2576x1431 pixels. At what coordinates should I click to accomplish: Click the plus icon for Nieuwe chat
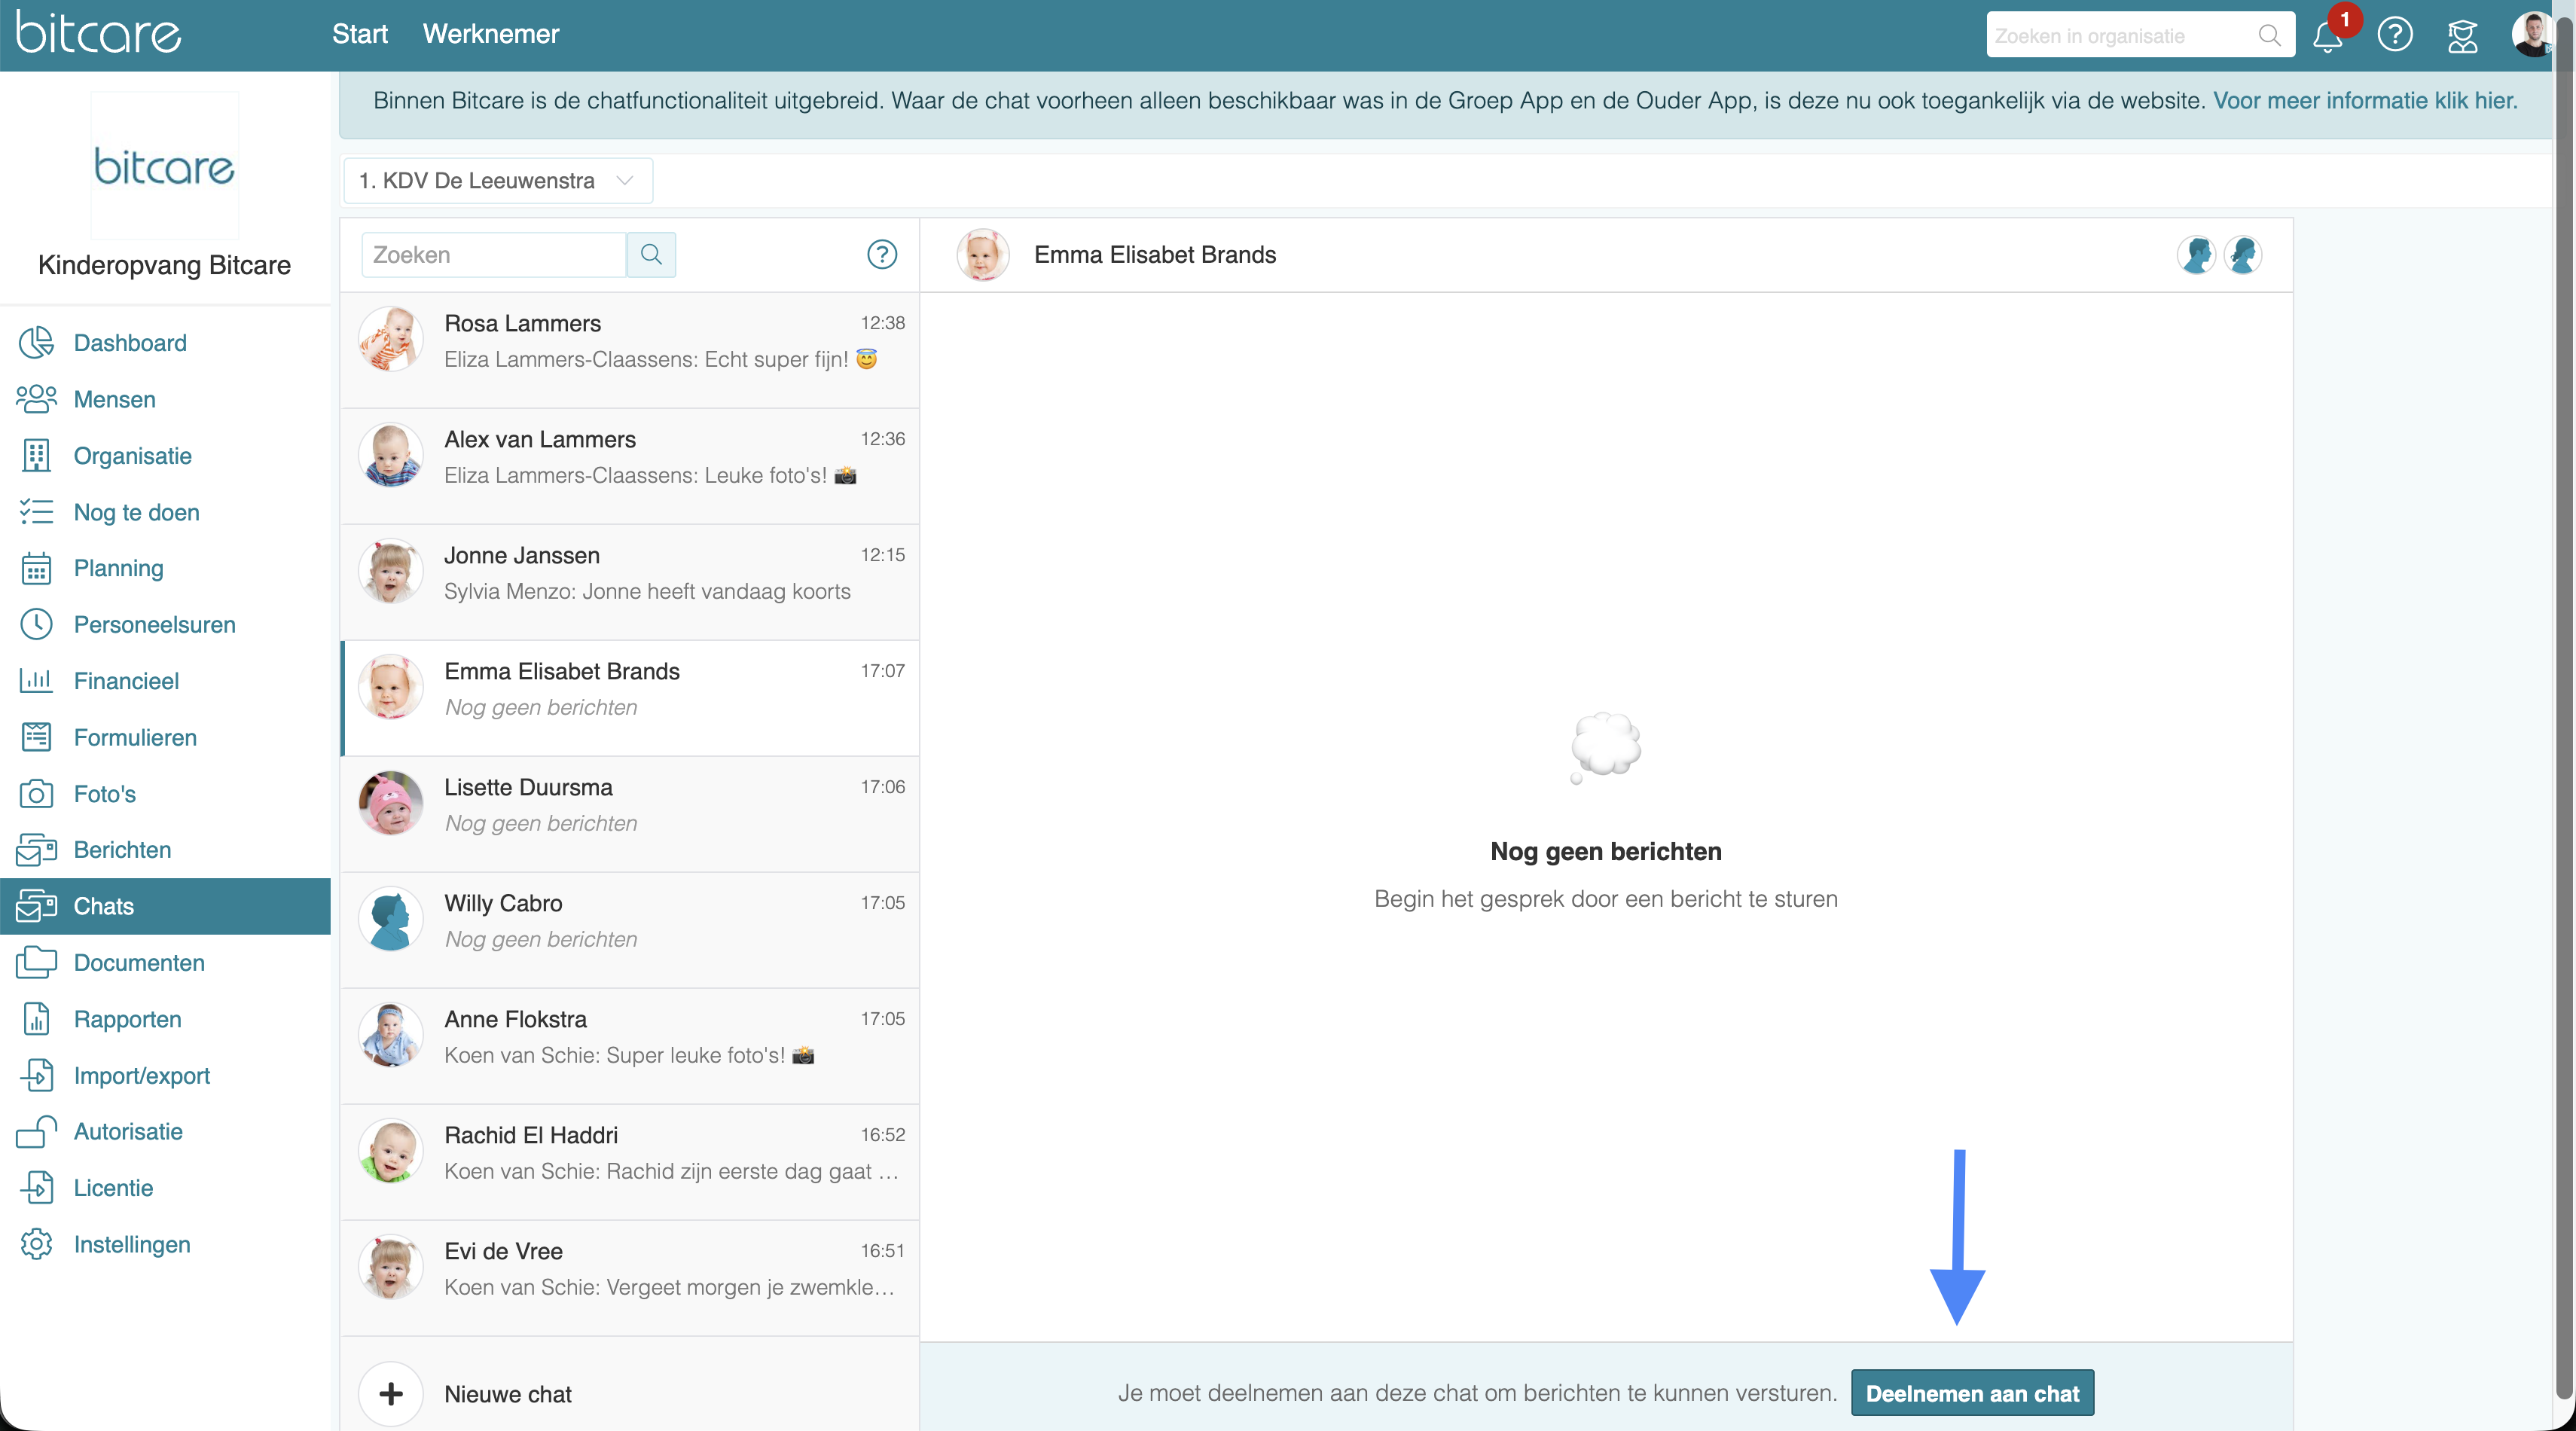tap(391, 1393)
